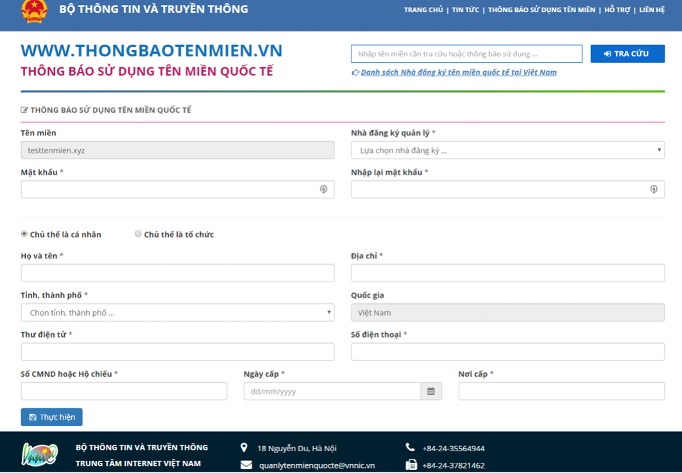The image size is (682, 473).
Task: Click the envelope icon beside the email address
Action: [x=246, y=465]
